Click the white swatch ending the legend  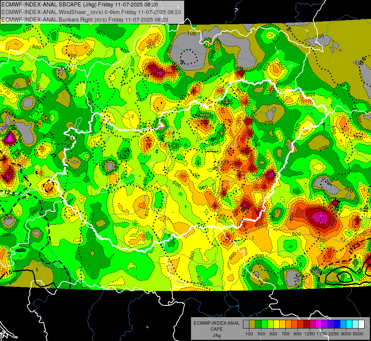pos(361,324)
